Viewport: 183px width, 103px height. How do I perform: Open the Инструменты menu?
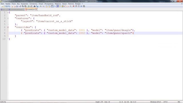click(x=49, y=4)
